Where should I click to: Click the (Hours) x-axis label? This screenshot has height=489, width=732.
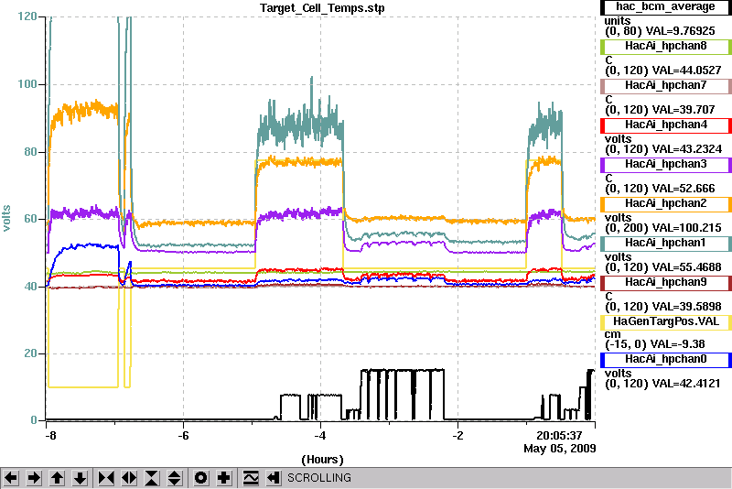(x=323, y=460)
